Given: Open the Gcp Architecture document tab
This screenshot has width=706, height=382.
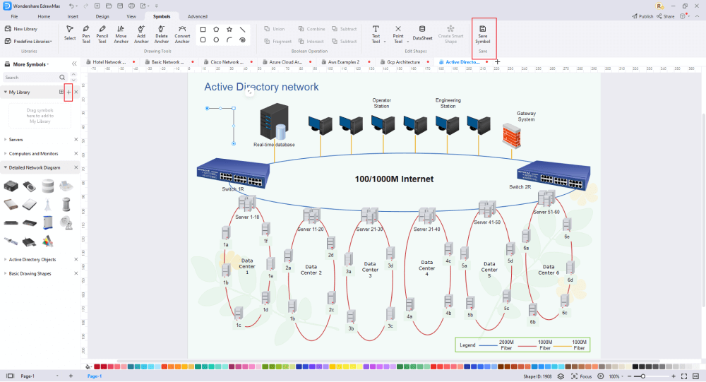Looking at the screenshot, I should pyautogui.click(x=403, y=62).
